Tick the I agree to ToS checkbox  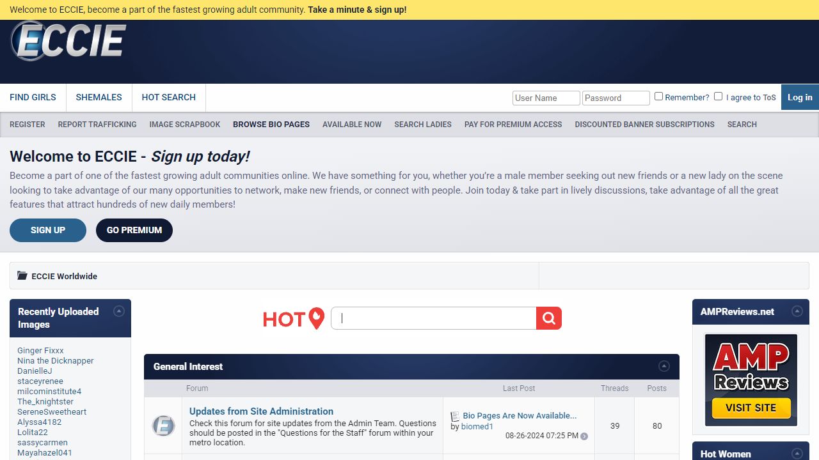coord(718,96)
